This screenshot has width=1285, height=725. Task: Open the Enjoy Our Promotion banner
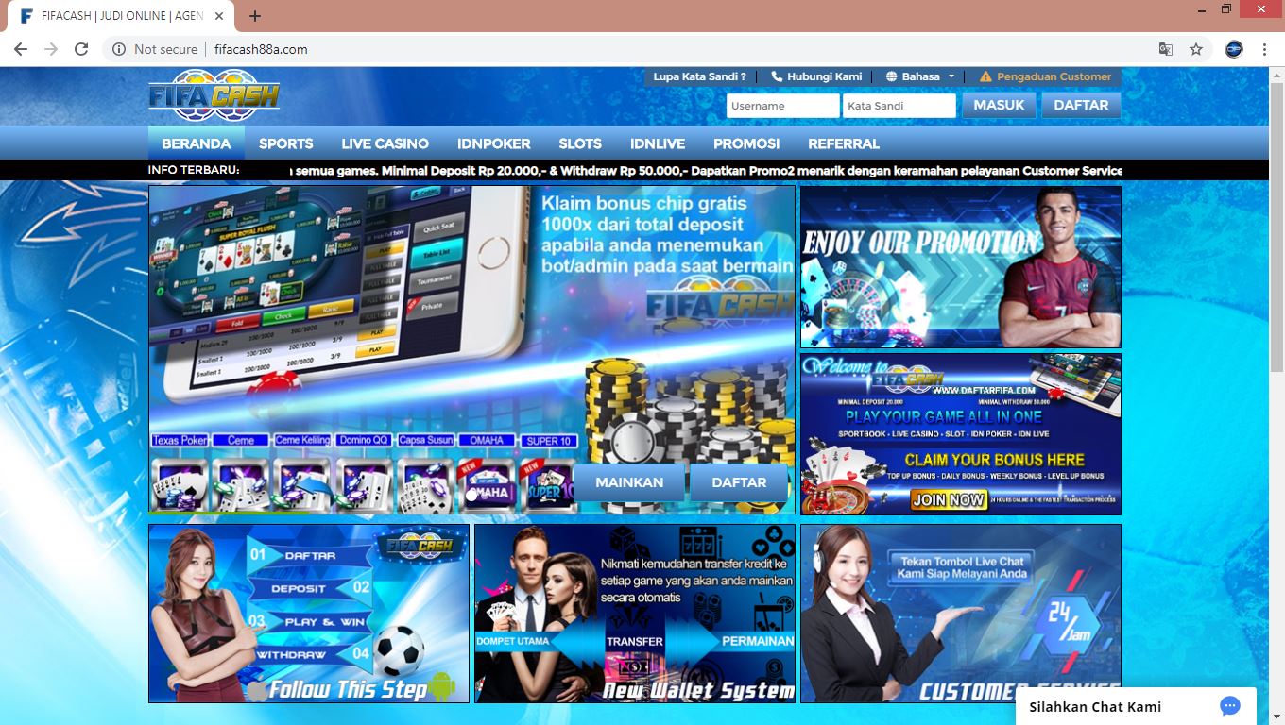[961, 267]
